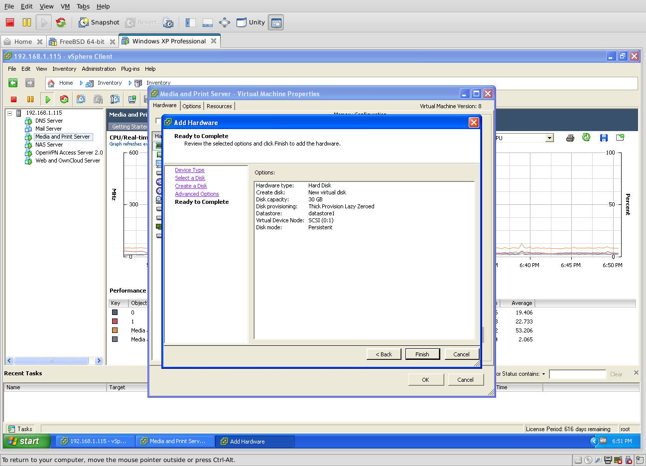Screen dimensions: 646x466
Task: Switch to the Home tab in VMware
Action: coord(23,42)
